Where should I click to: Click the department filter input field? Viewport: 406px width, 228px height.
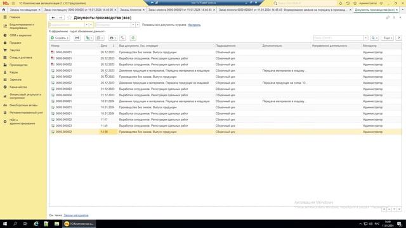pos(67,25)
